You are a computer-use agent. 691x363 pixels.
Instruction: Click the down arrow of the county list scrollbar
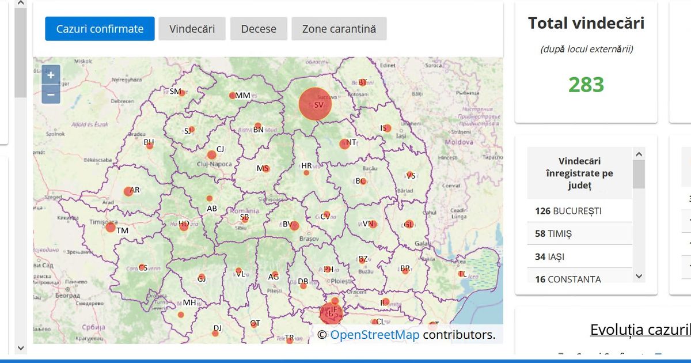pyautogui.click(x=639, y=277)
